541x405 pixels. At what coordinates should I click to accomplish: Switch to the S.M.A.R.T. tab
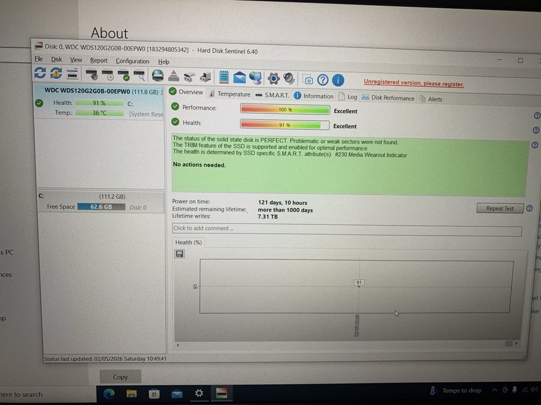pyautogui.click(x=273, y=95)
